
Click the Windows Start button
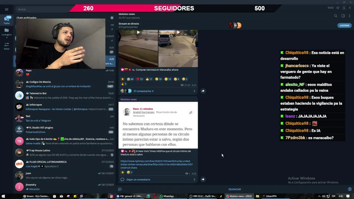point(3,196)
